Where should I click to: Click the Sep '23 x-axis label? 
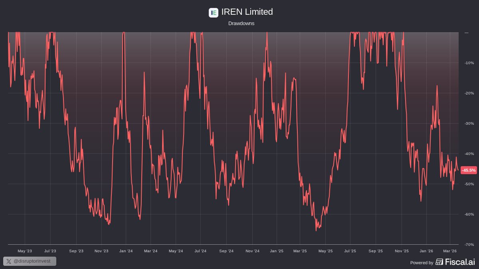tap(76, 251)
